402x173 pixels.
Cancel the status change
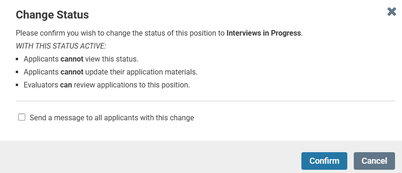click(x=374, y=161)
